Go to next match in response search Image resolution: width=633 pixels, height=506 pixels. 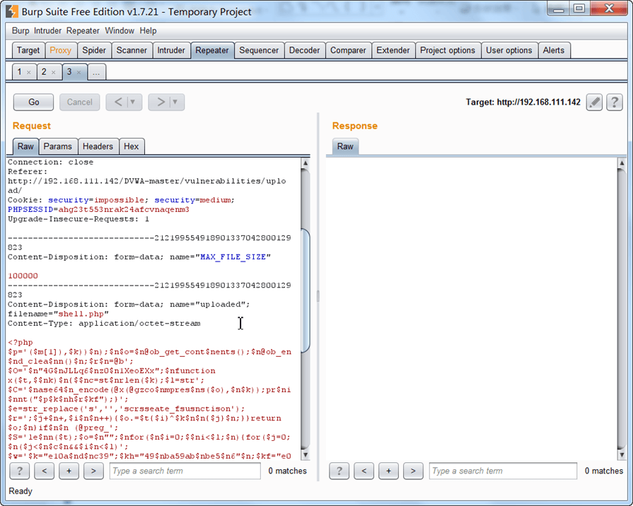(413, 471)
